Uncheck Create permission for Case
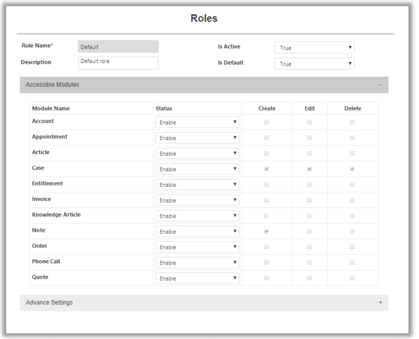This screenshot has height=339, width=419. (x=266, y=169)
